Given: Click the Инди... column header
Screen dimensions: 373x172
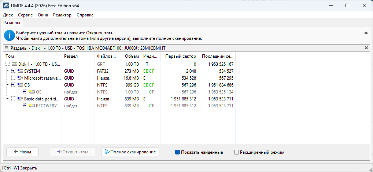Looking at the screenshot, I should (x=151, y=57).
